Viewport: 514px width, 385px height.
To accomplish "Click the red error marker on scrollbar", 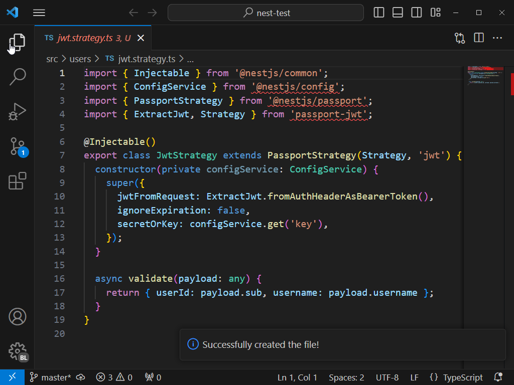I will [512, 84].
